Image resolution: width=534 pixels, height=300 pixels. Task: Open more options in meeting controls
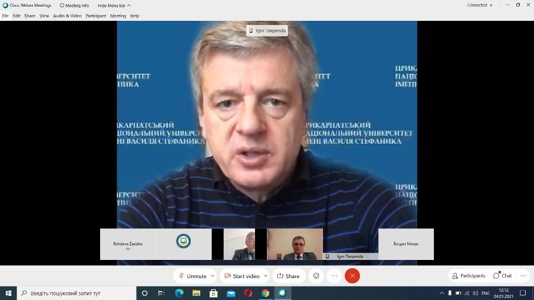334,276
